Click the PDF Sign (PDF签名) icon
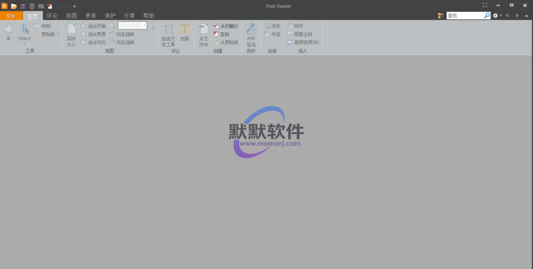This screenshot has width=533, height=269. click(251, 35)
